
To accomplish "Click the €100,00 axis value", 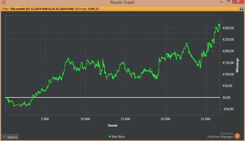I will 228,74.
